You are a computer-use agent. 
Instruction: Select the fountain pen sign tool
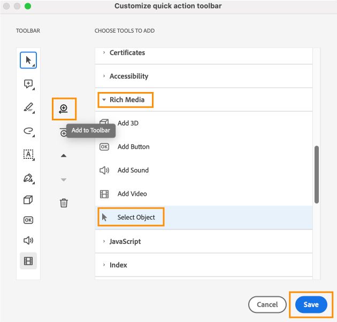(x=28, y=178)
